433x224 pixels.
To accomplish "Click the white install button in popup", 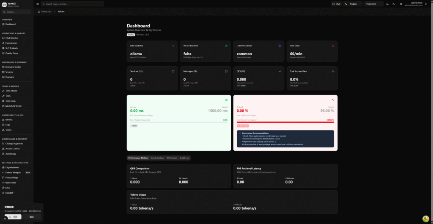I will [13, 217].
